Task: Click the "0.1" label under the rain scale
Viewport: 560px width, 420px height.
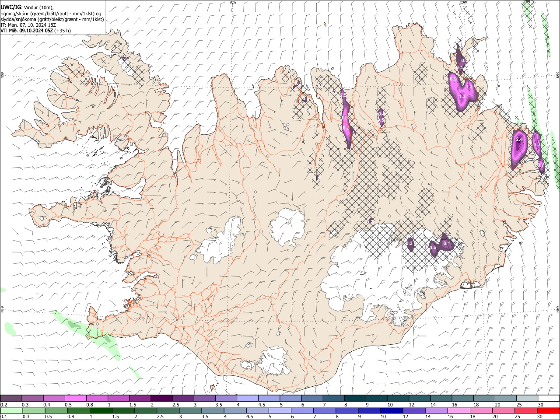Action: point(3,416)
